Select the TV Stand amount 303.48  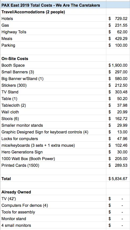(118, 92)
